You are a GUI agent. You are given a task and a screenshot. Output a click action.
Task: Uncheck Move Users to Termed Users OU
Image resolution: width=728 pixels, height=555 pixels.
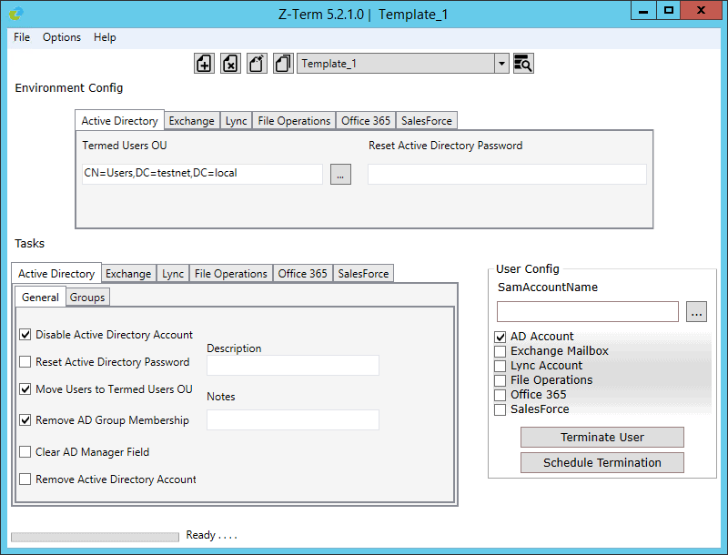click(x=25, y=388)
